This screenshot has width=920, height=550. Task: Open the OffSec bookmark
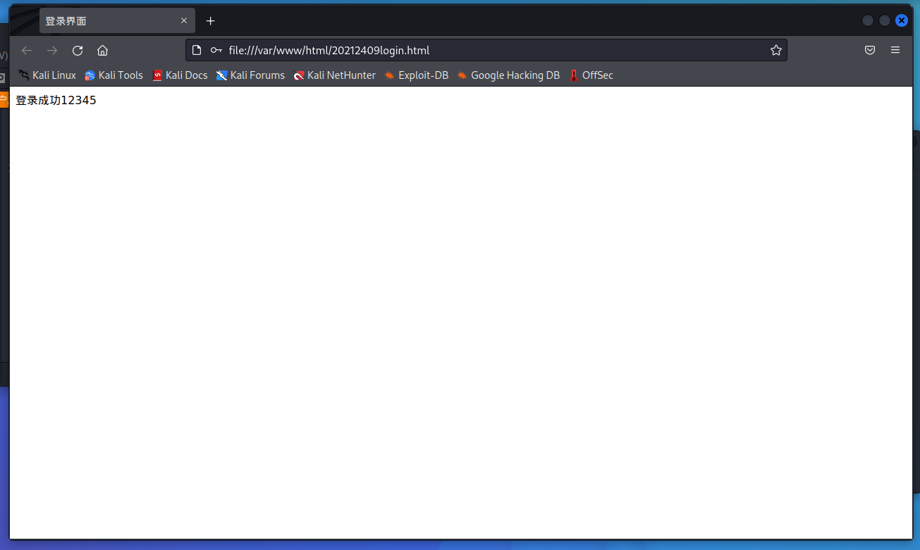click(x=591, y=75)
